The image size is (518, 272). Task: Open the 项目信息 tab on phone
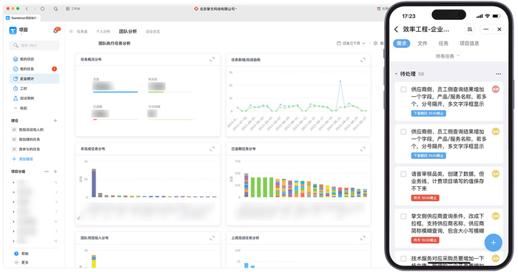[469, 44]
